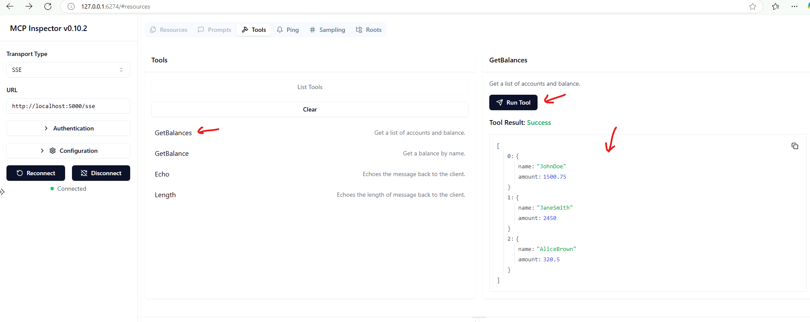Go back with the browser back arrow
Viewport: 810px width, 322px height.
[10, 6]
